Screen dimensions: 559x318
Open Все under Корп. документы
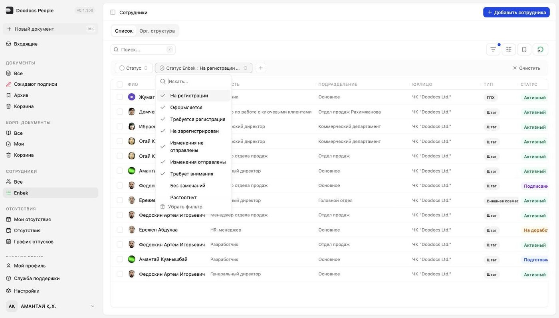[50, 133]
